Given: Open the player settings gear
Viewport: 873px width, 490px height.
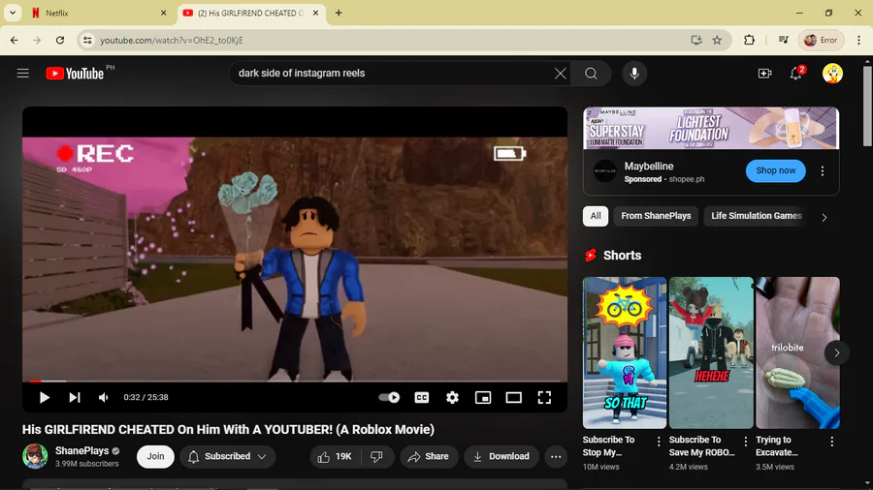Looking at the screenshot, I should click(x=452, y=397).
